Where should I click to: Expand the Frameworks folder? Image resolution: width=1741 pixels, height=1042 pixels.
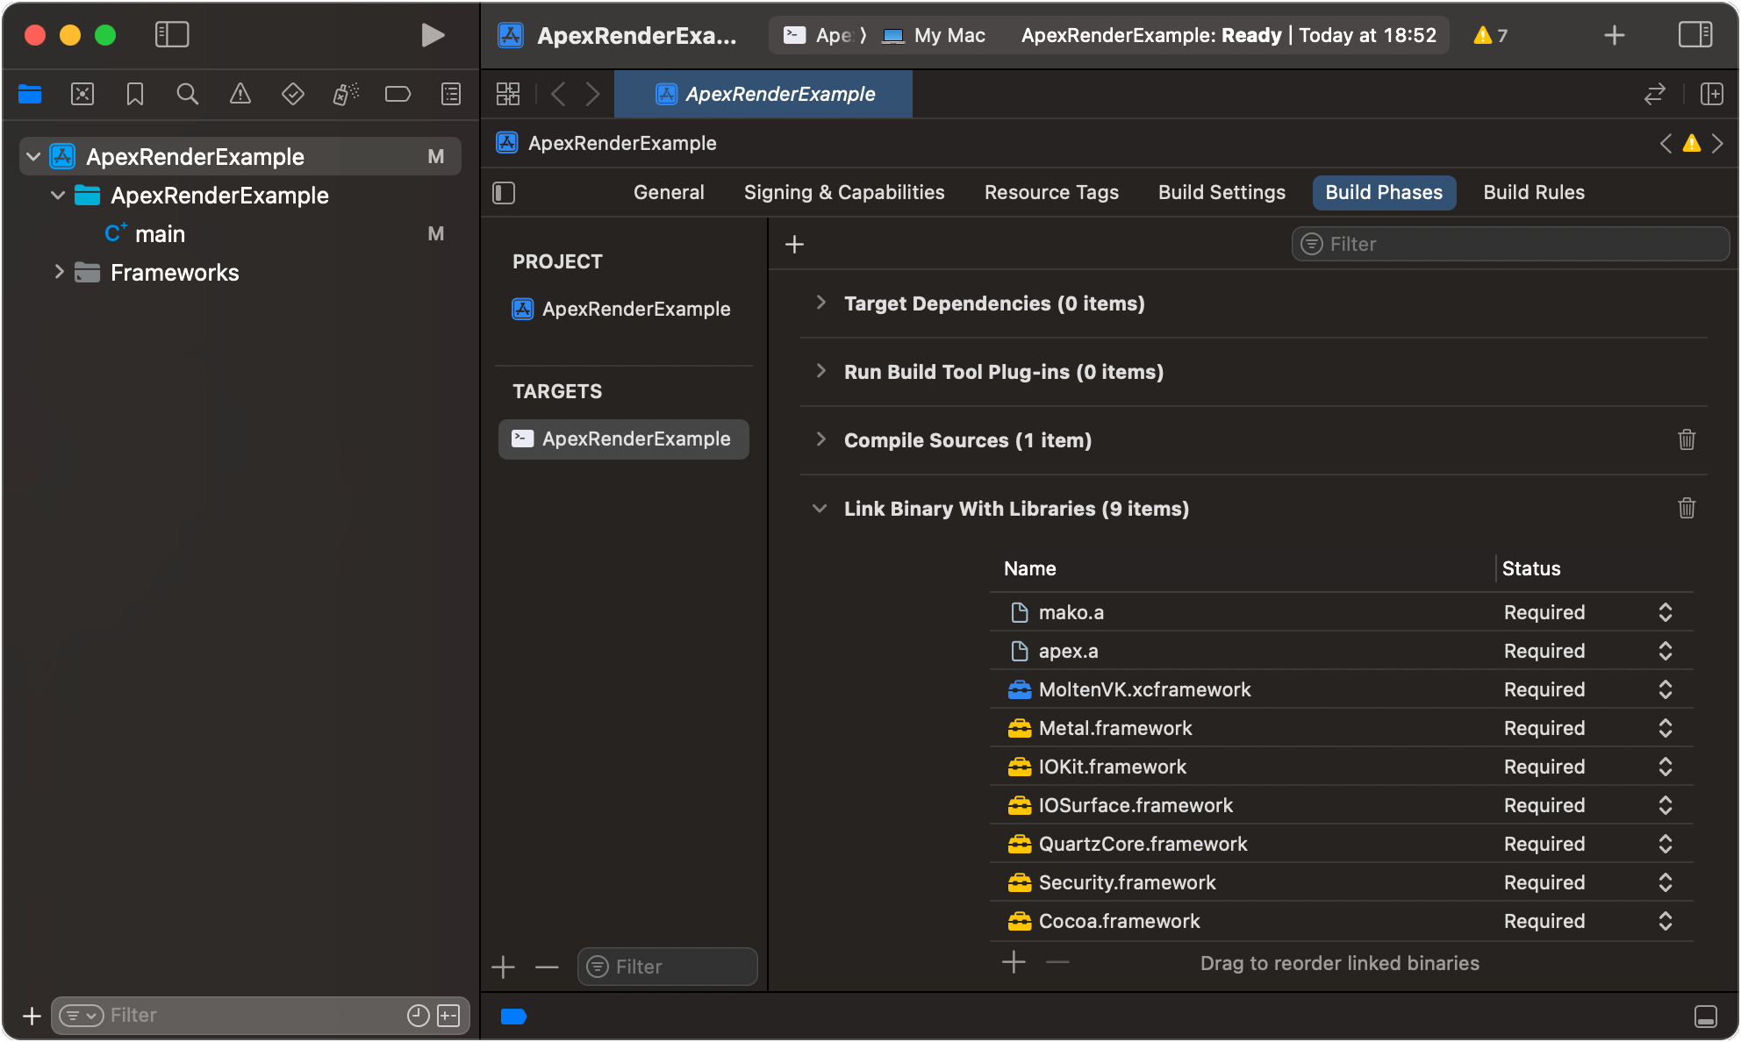point(59,272)
